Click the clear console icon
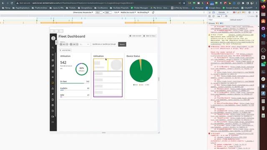Image resolution: width=267 pixels, height=150 pixels. 214,16
